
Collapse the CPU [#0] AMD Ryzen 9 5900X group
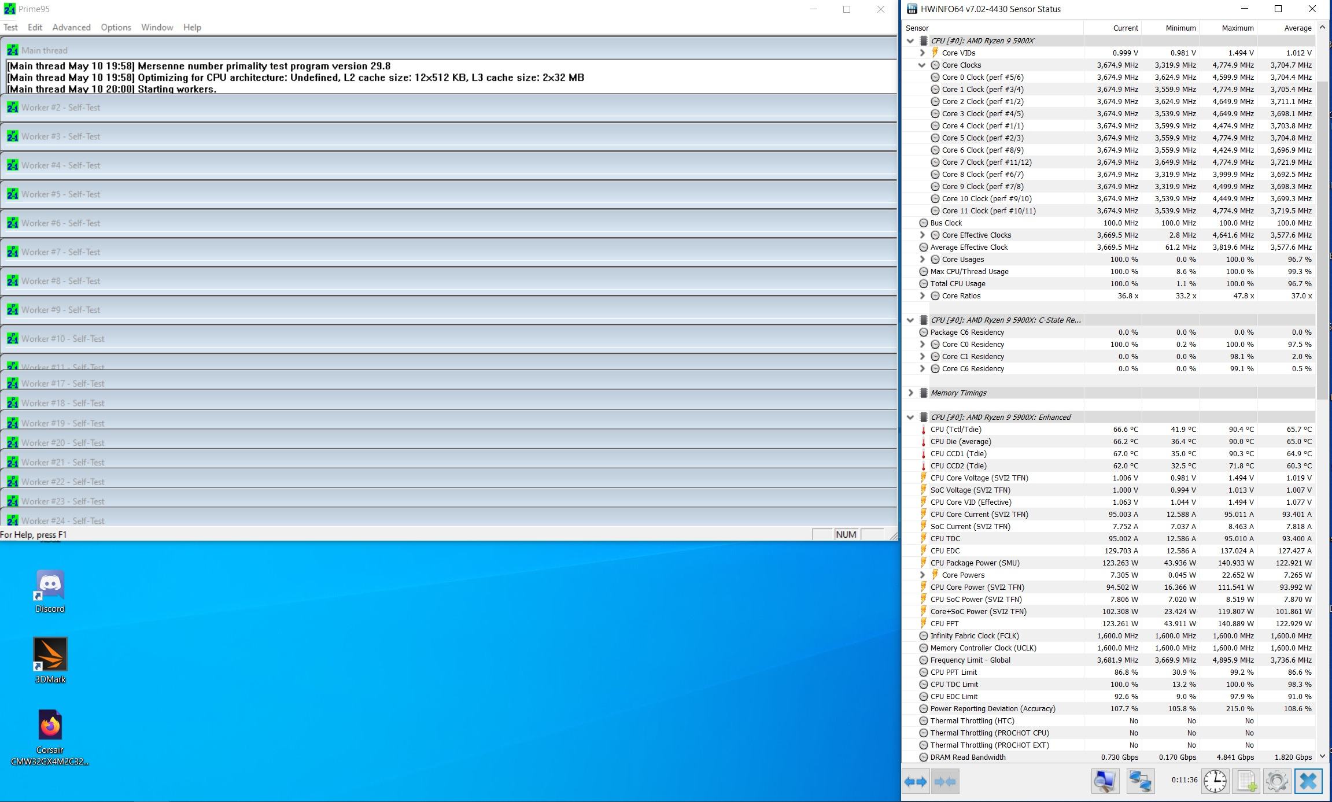pyautogui.click(x=910, y=41)
